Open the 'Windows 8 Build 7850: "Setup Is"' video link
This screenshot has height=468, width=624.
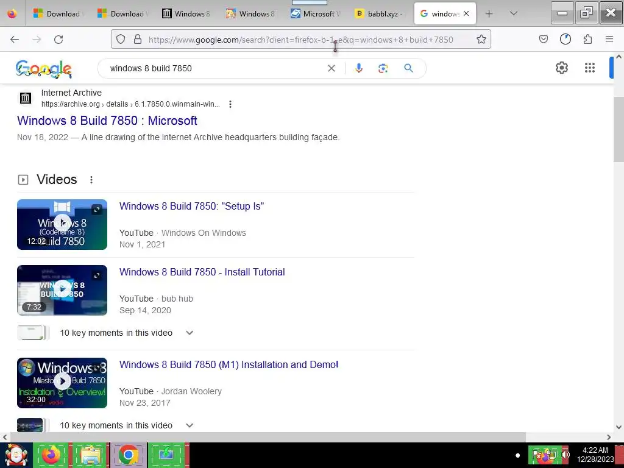(191, 206)
